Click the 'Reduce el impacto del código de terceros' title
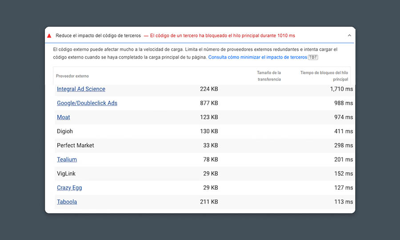 (98, 36)
